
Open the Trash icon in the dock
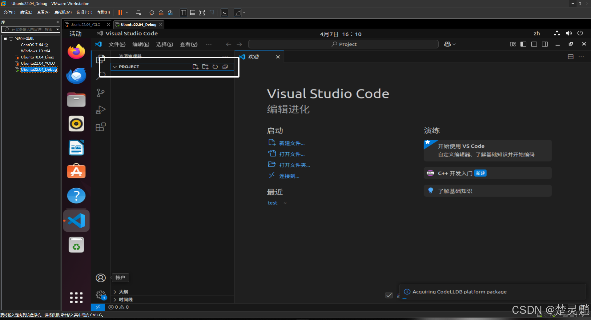tap(76, 245)
